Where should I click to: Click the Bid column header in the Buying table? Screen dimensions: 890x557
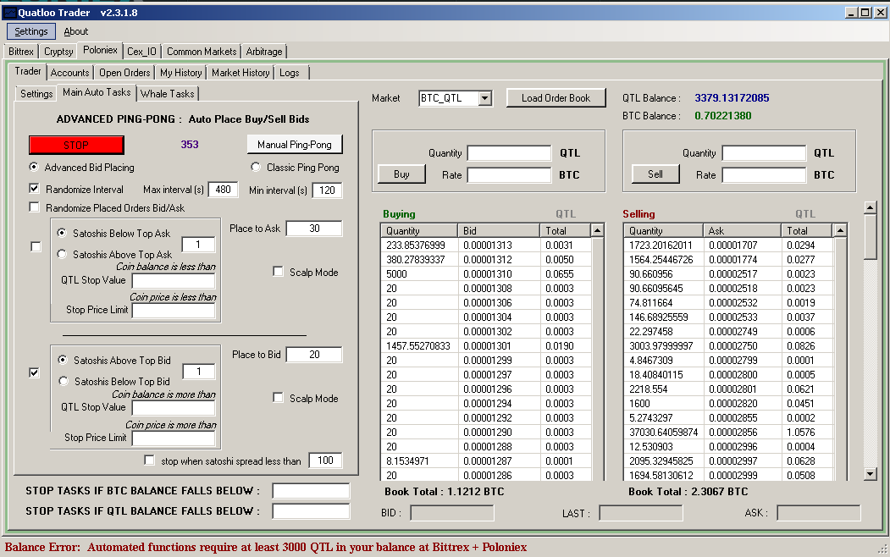point(499,231)
